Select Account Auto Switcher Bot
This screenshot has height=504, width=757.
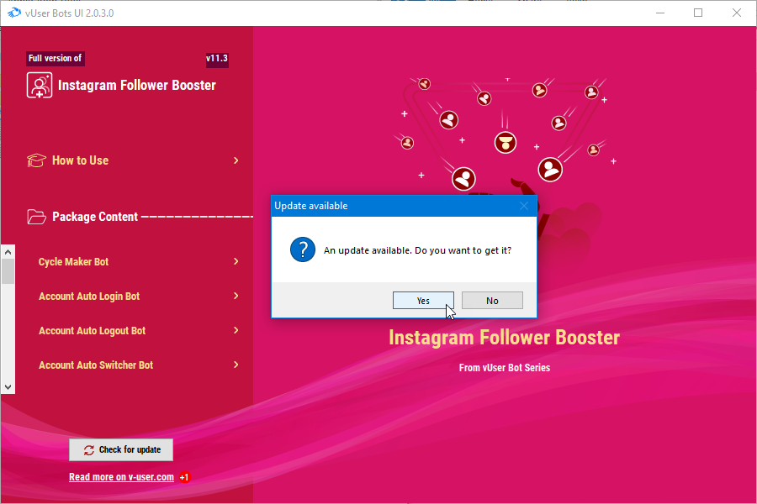click(96, 365)
